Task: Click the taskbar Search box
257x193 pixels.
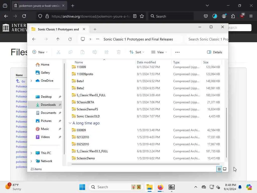Action: [x=116, y=187]
